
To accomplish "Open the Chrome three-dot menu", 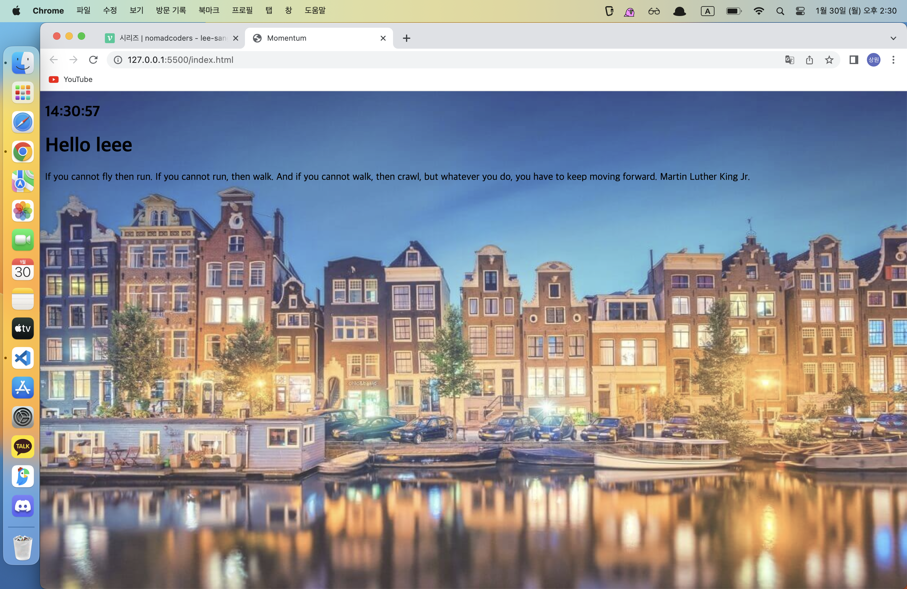I will click(x=893, y=60).
